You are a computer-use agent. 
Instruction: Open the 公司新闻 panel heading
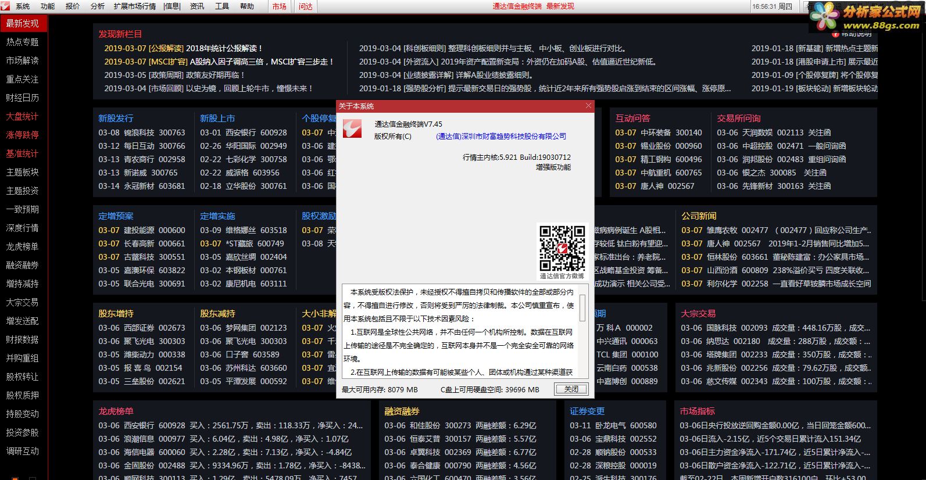pyautogui.click(x=699, y=216)
